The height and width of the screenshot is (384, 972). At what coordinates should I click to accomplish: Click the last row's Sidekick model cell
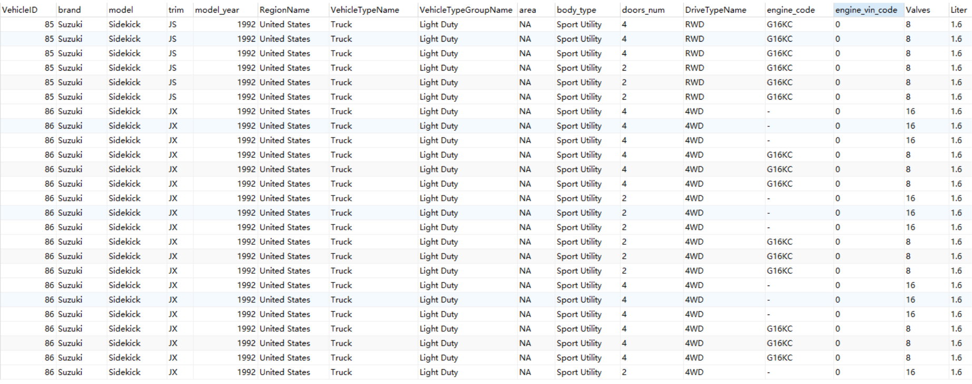pyautogui.click(x=124, y=372)
